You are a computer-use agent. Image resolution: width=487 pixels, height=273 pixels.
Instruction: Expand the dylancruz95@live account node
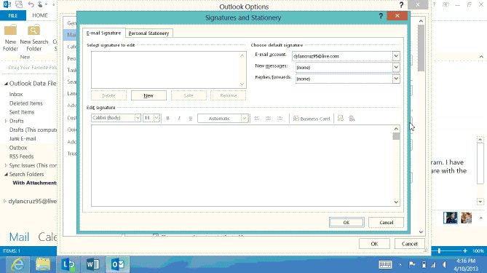pos(4,201)
